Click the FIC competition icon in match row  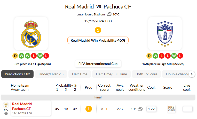[x=6, y=105]
